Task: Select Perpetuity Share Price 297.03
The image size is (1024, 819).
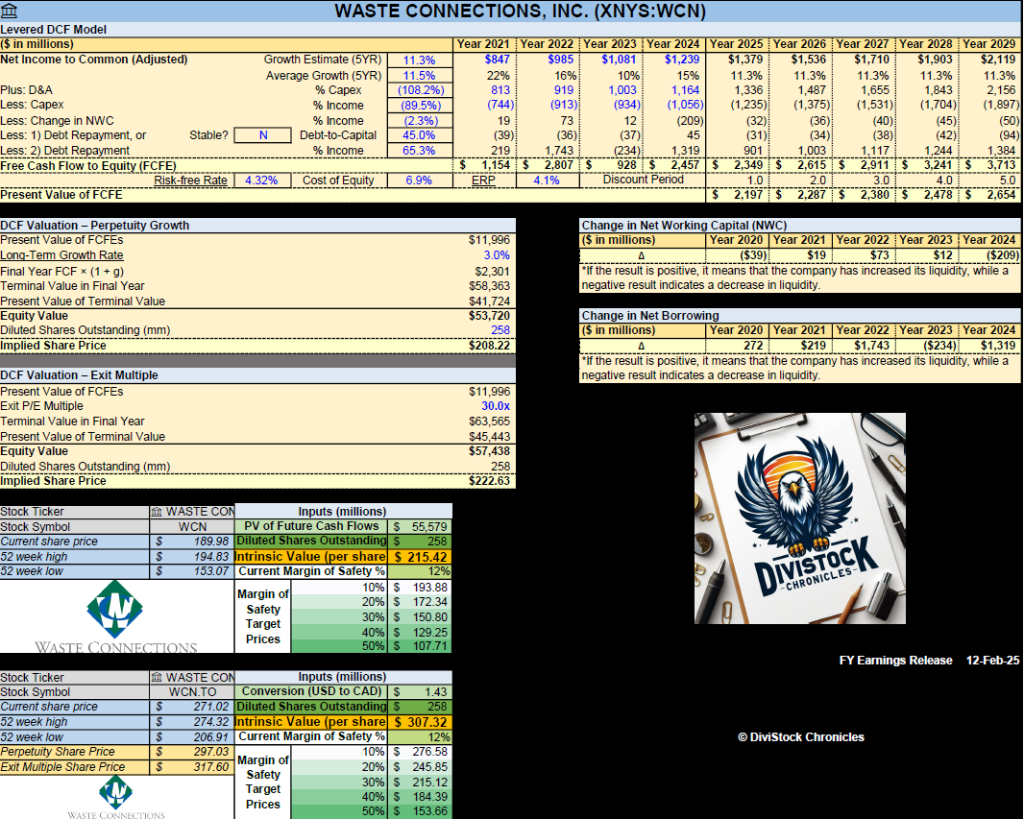Action: pos(192,752)
